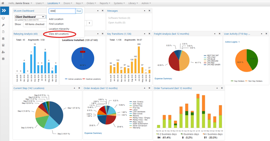Close the Order Analysis panel
The width and height of the screenshot is (270, 141).
(x=150, y=88)
